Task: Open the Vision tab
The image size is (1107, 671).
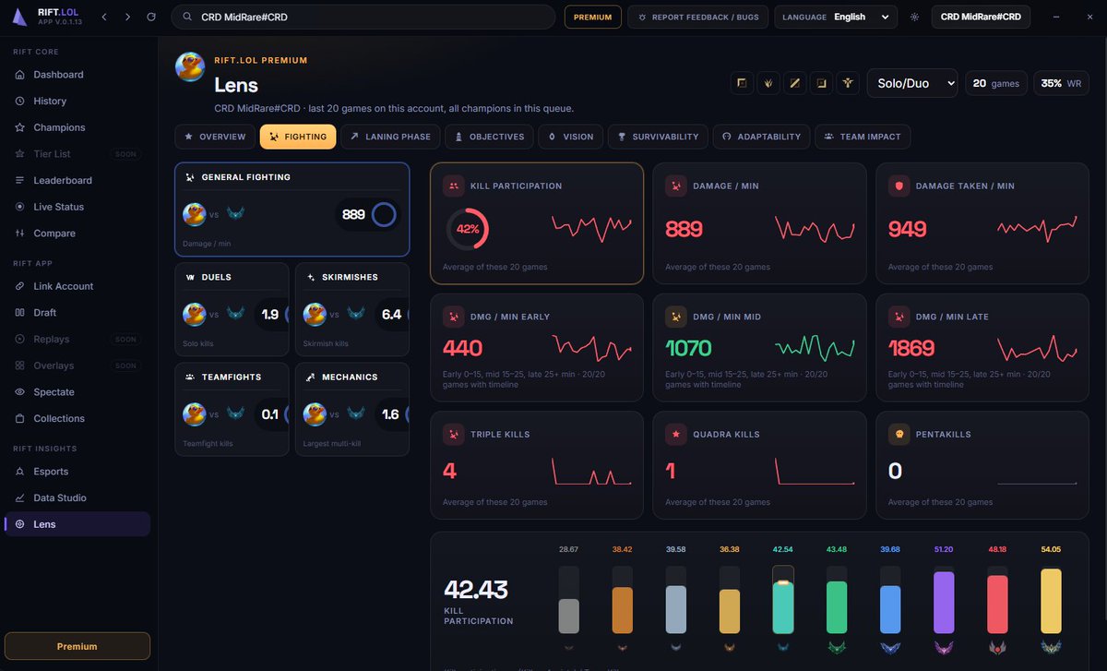Action: point(571,137)
